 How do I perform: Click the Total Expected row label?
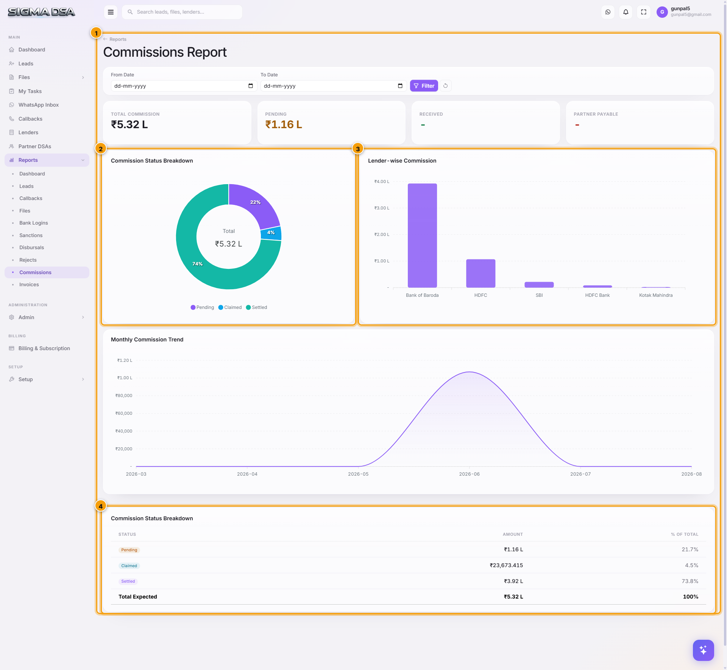coord(138,597)
